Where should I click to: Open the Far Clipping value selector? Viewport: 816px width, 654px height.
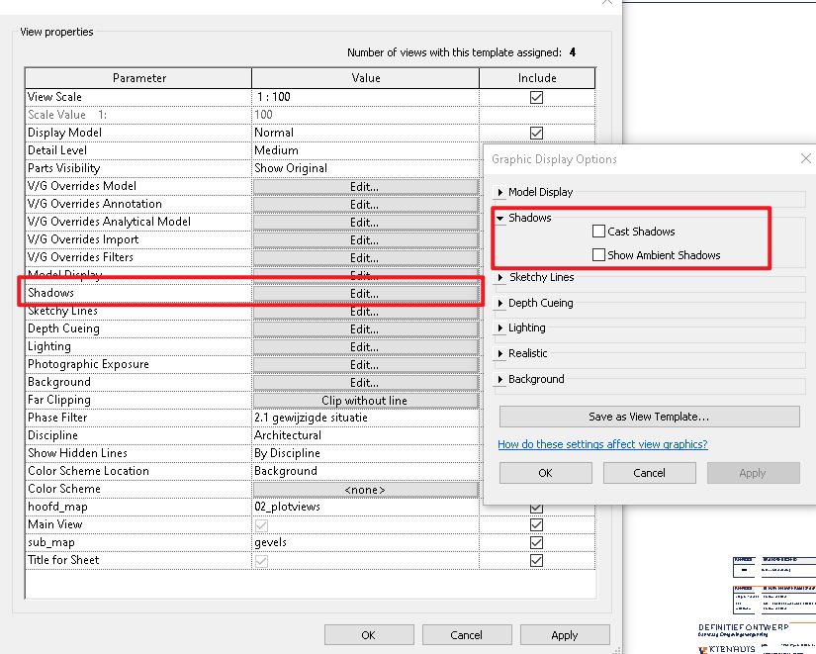(365, 400)
